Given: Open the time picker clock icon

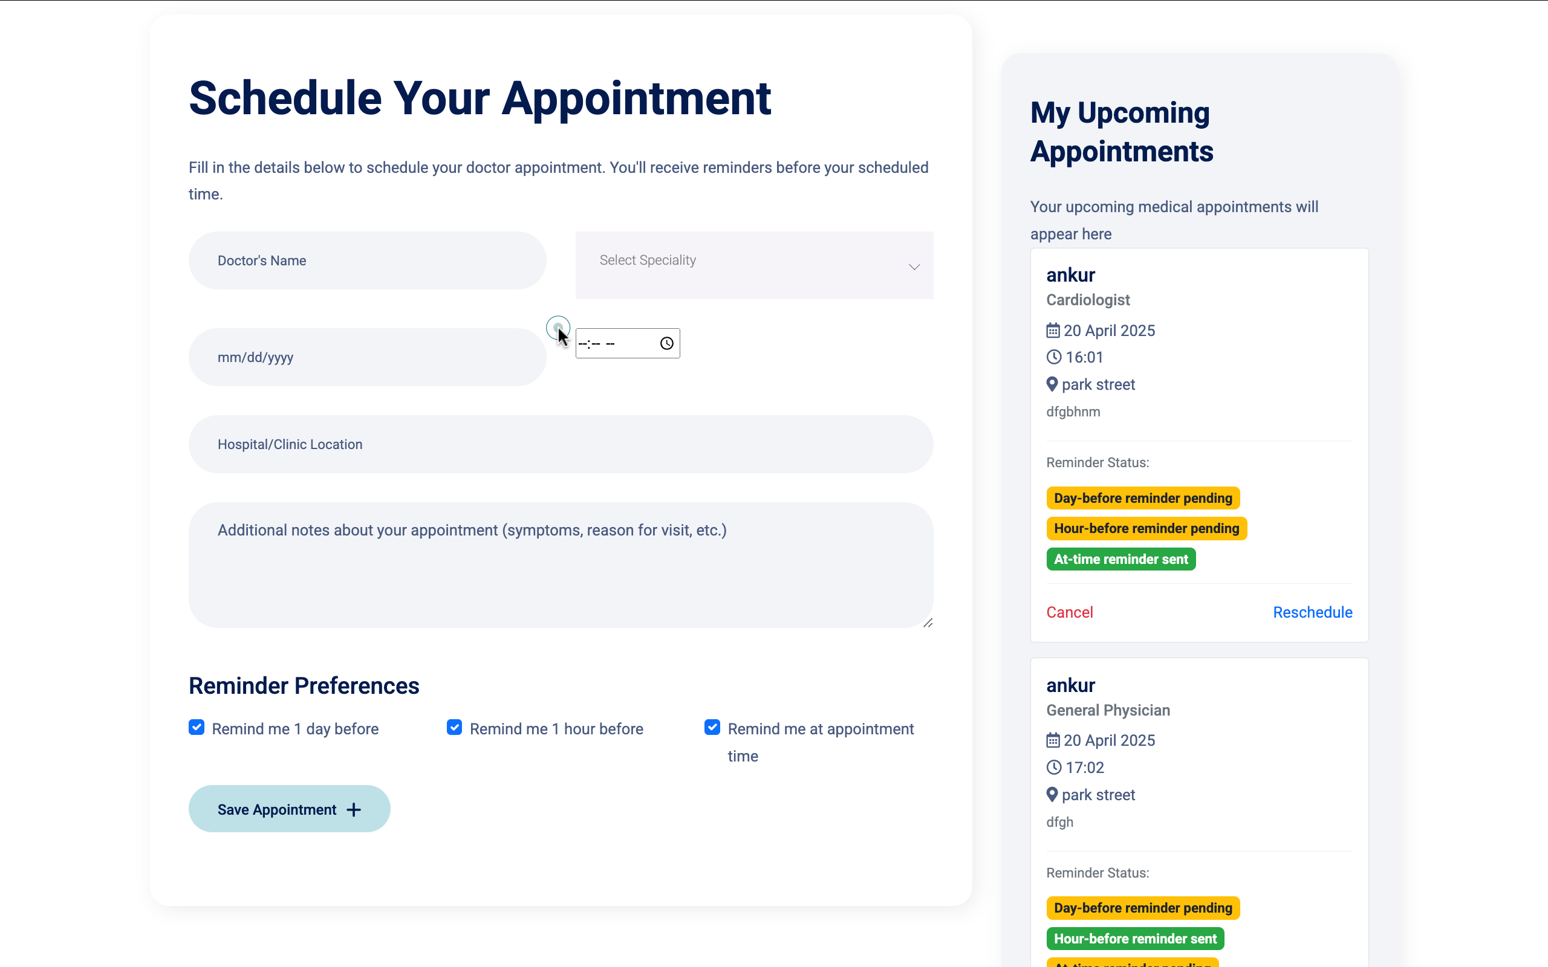Looking at the screenshot, I should [666, 343].
